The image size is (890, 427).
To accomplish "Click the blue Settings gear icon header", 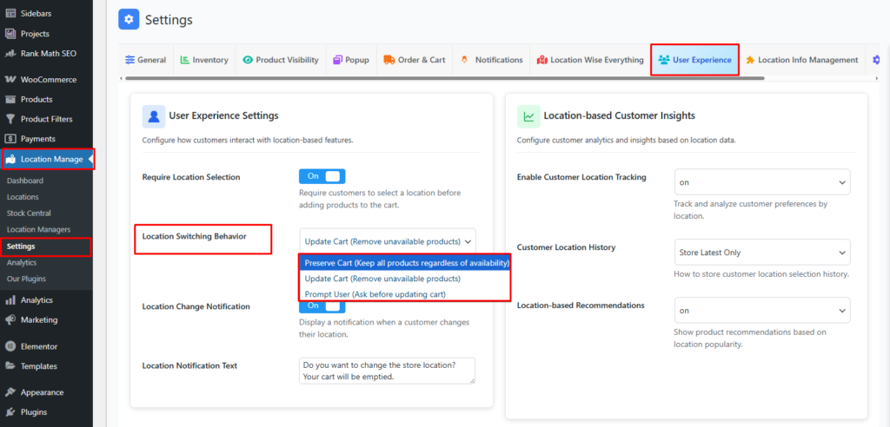I will click(x=129, y=19).
